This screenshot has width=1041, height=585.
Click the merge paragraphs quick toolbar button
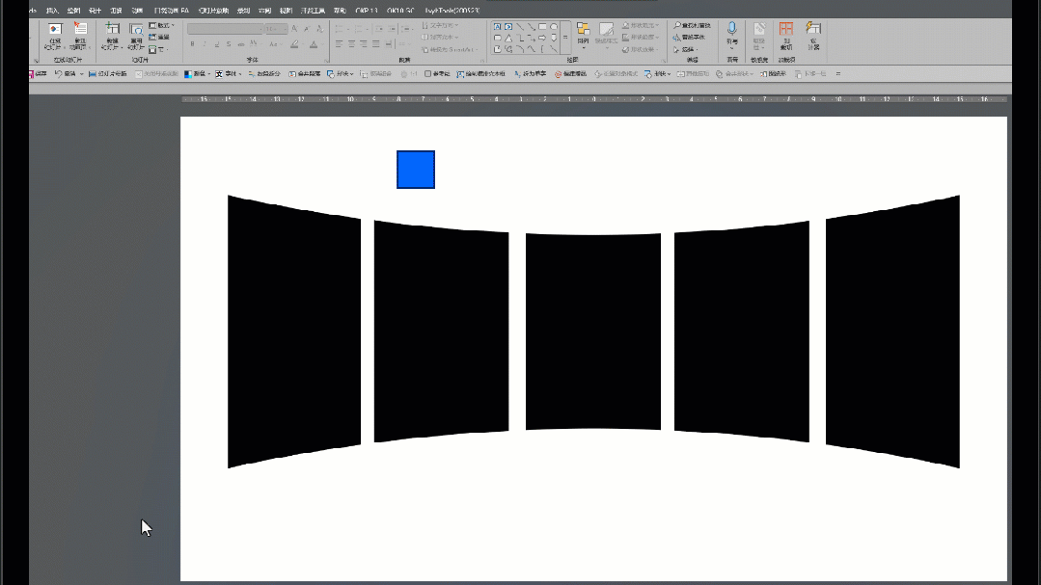pyautogui.click(x=305, y=73)
